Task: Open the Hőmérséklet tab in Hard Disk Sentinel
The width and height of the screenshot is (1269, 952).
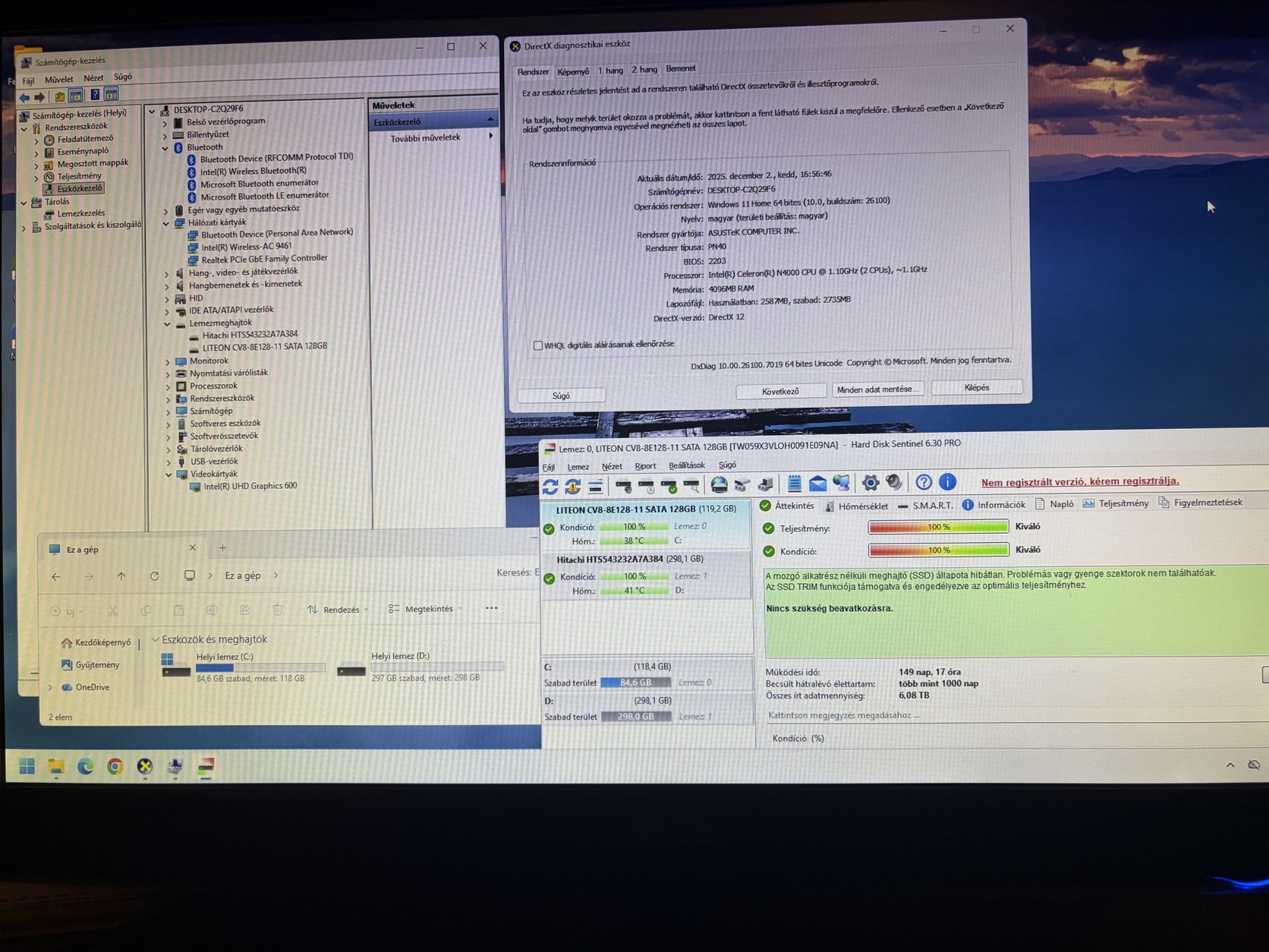Action: click(x=856, y=506)
